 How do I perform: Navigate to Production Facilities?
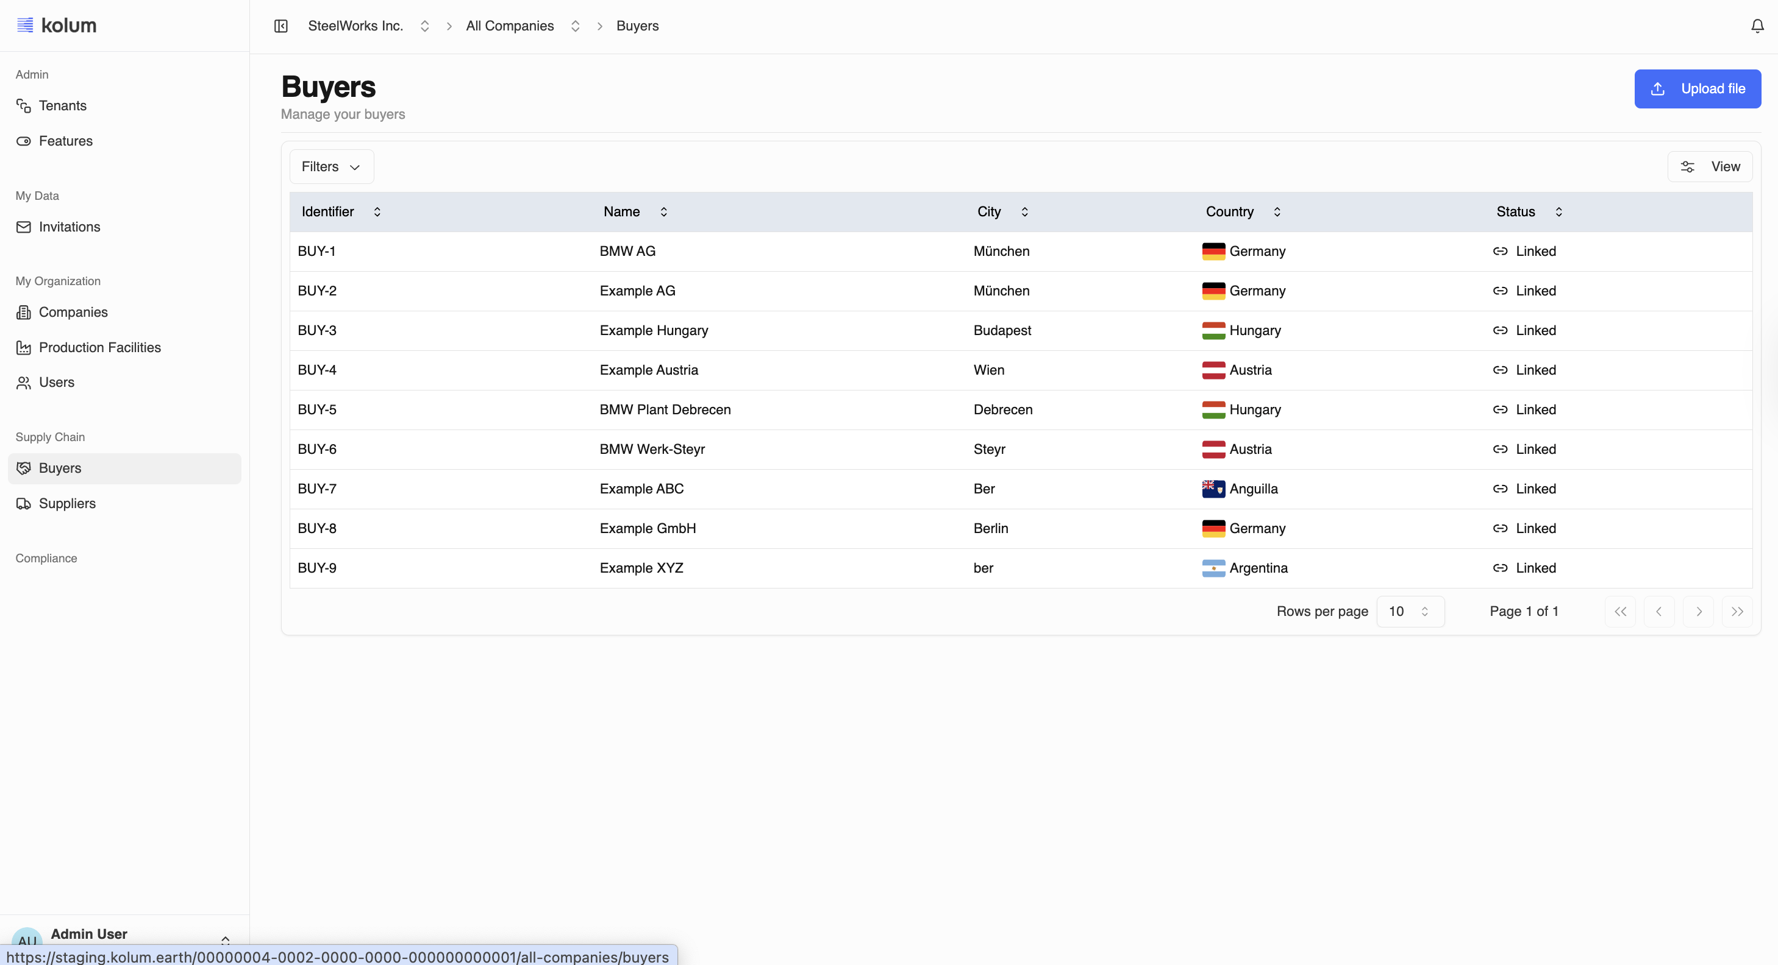(x=99, y=348)
